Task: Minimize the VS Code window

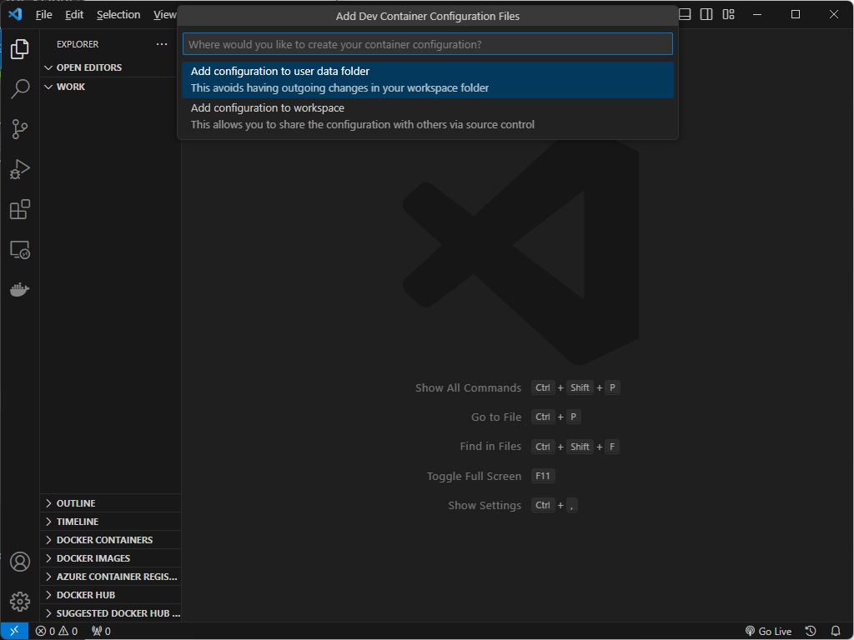Action: click(x=757, y=15)
